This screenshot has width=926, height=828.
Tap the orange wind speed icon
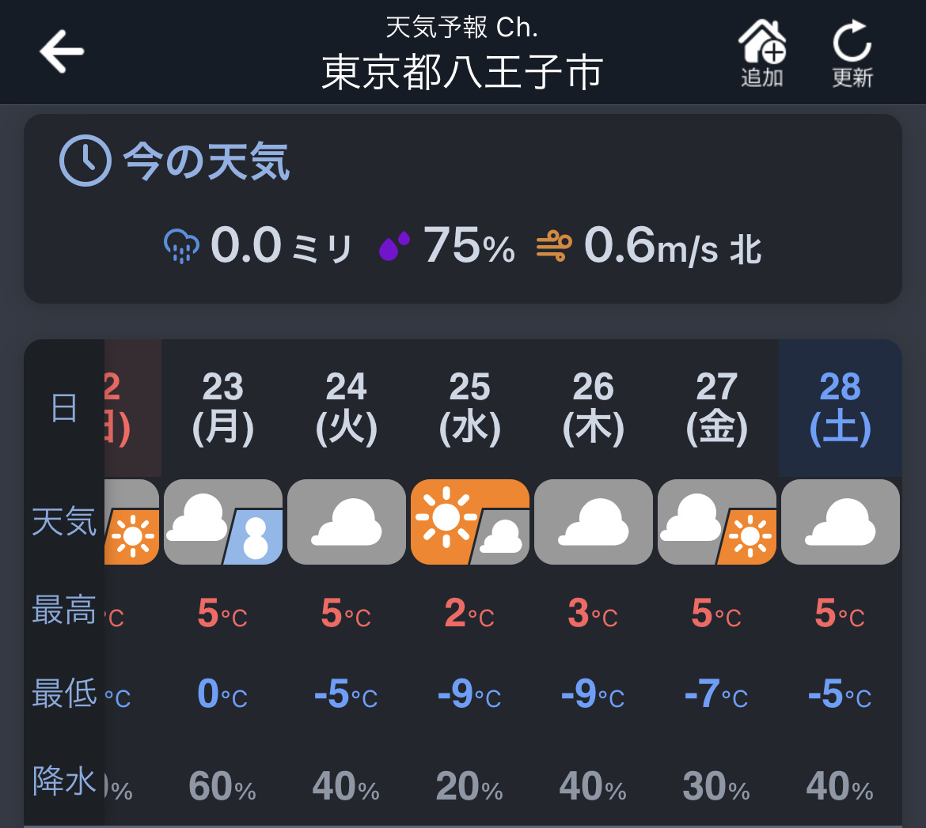pos(554,246)
